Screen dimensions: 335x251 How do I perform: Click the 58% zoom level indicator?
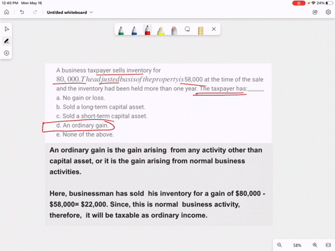click(297, 245)
